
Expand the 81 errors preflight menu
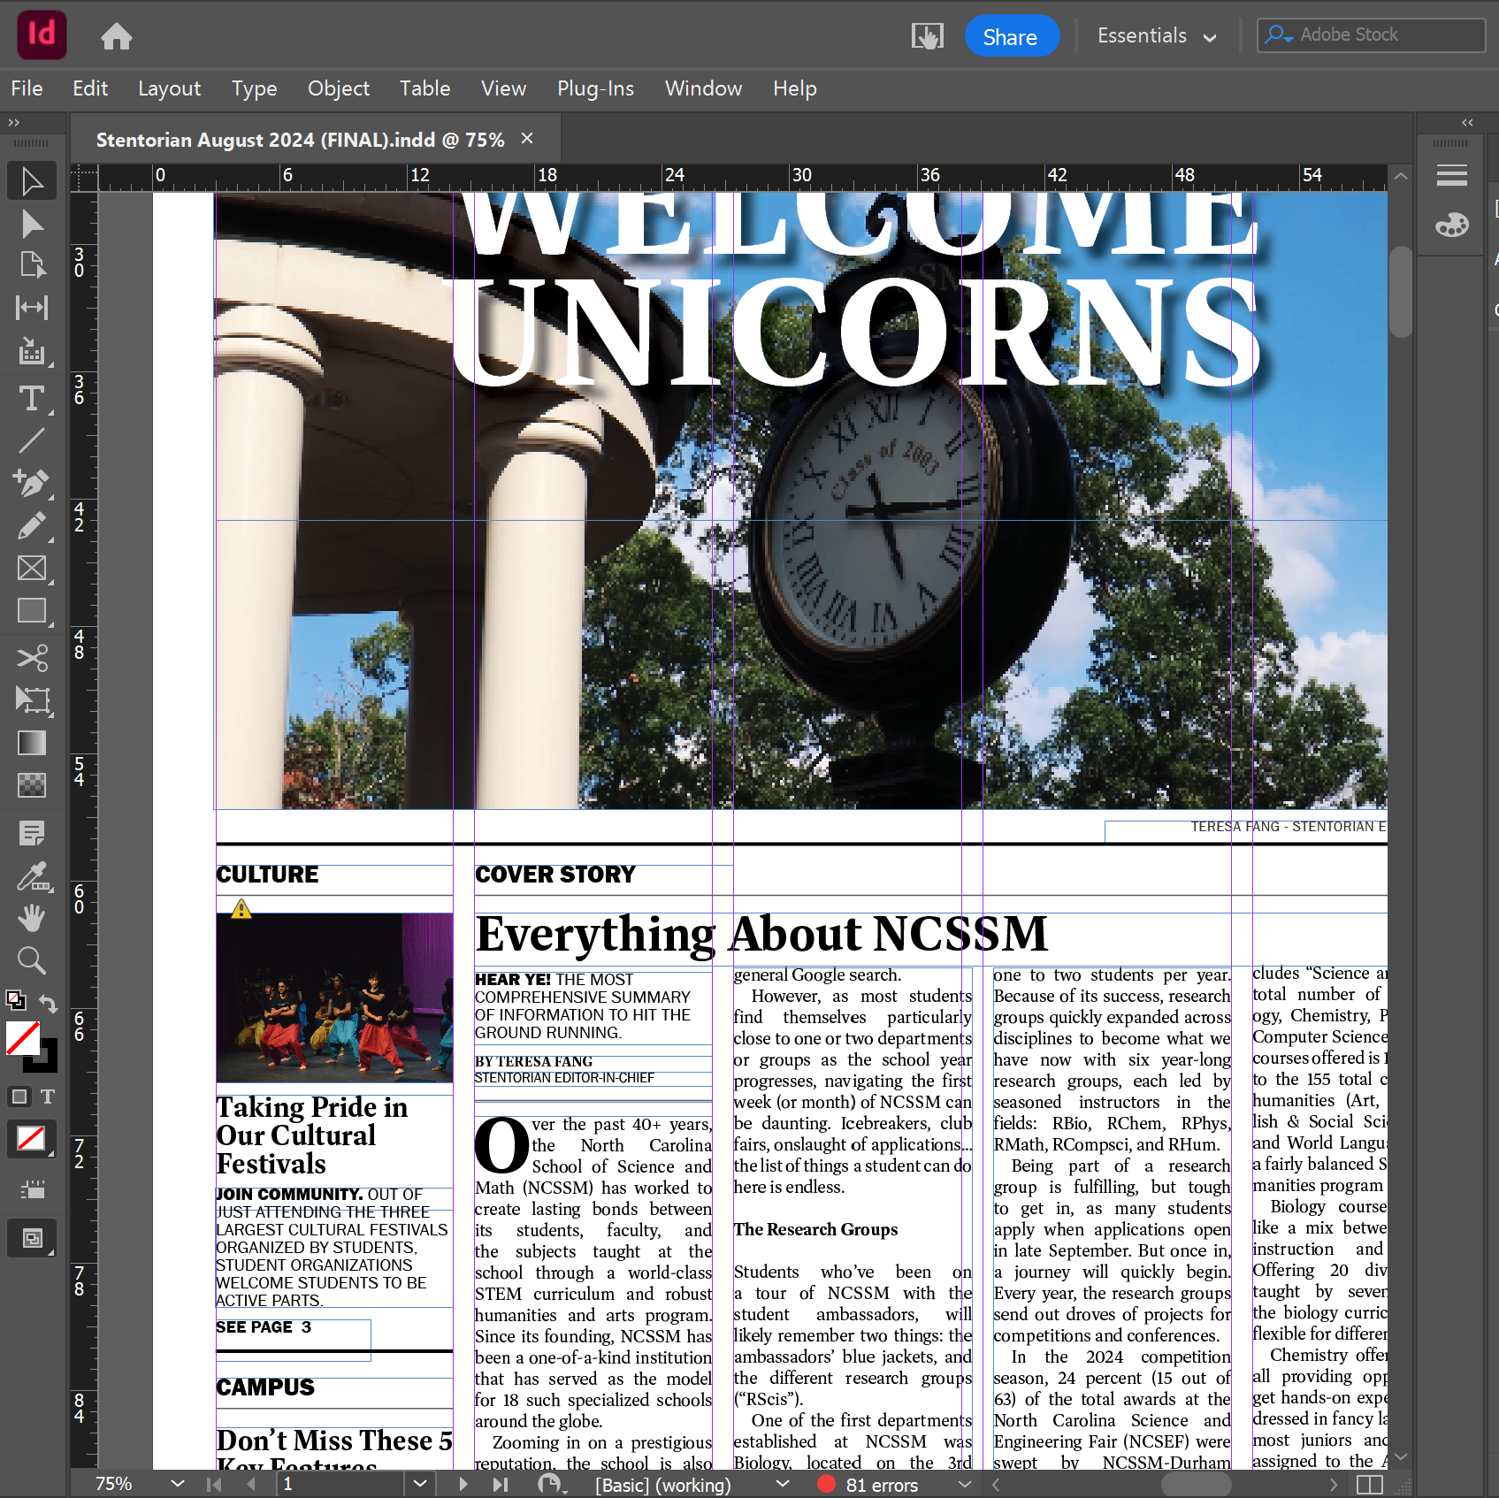click(964, 1485)
